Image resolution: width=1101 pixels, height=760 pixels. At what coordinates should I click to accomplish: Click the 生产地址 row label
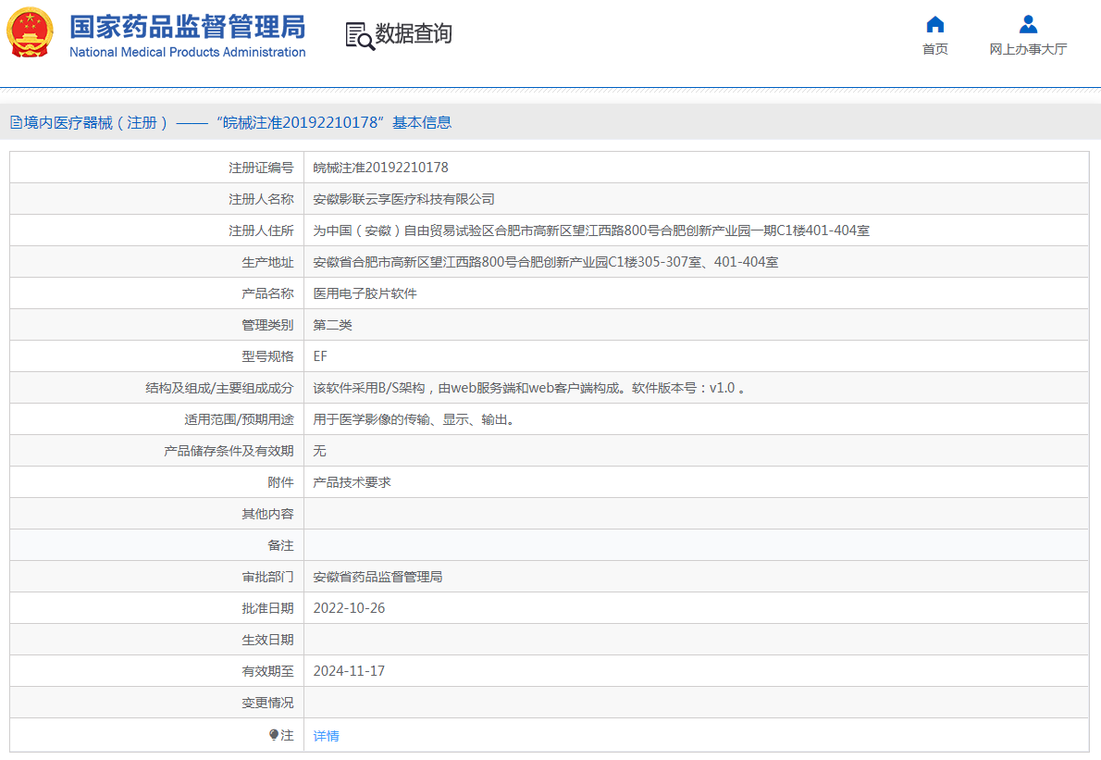267,262
